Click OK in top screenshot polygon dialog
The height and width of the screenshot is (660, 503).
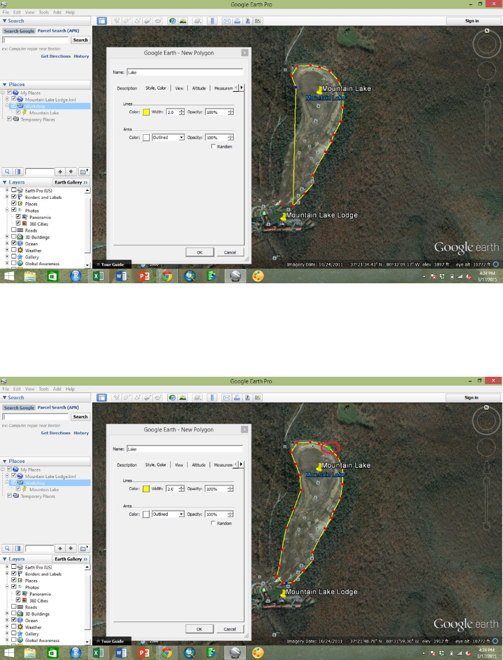[x=199, y=253]
